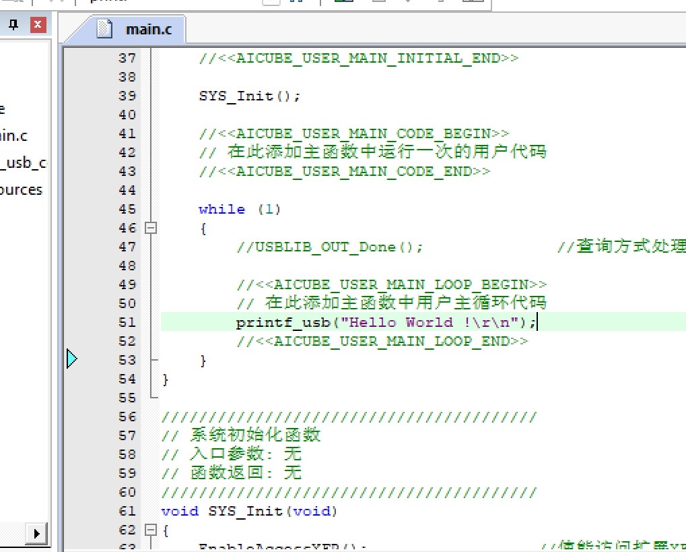Switch to the main.c editor tab
The image size is (686, 552).
pos(148,29)
